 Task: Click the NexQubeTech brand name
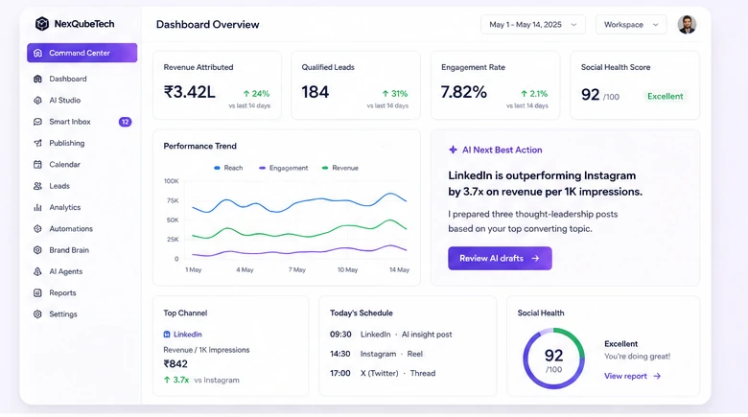coord(84,24)
